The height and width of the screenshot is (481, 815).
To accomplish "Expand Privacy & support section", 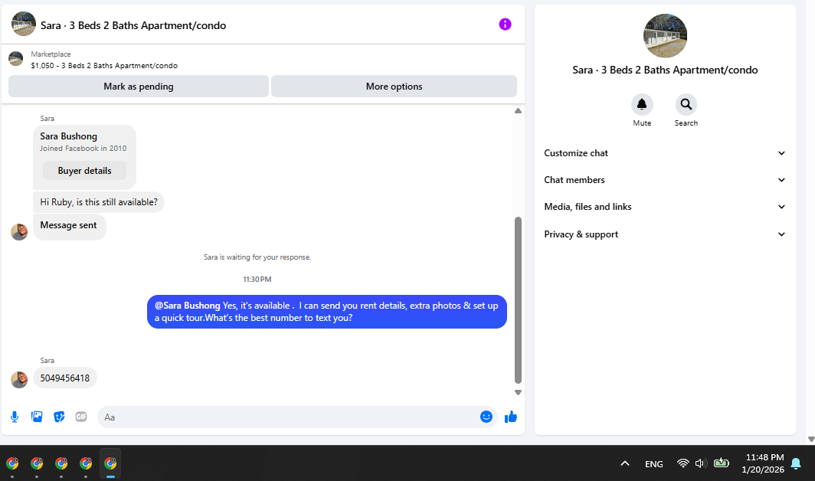I will [x=664, y=234].
